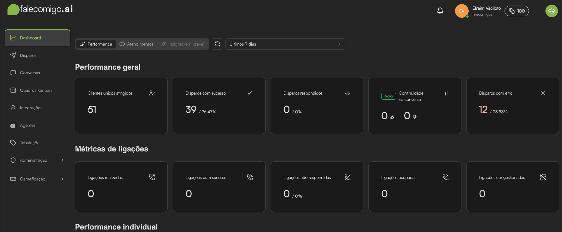Click the Performance individual heading

pyautogui.click(x=116, y=227)
